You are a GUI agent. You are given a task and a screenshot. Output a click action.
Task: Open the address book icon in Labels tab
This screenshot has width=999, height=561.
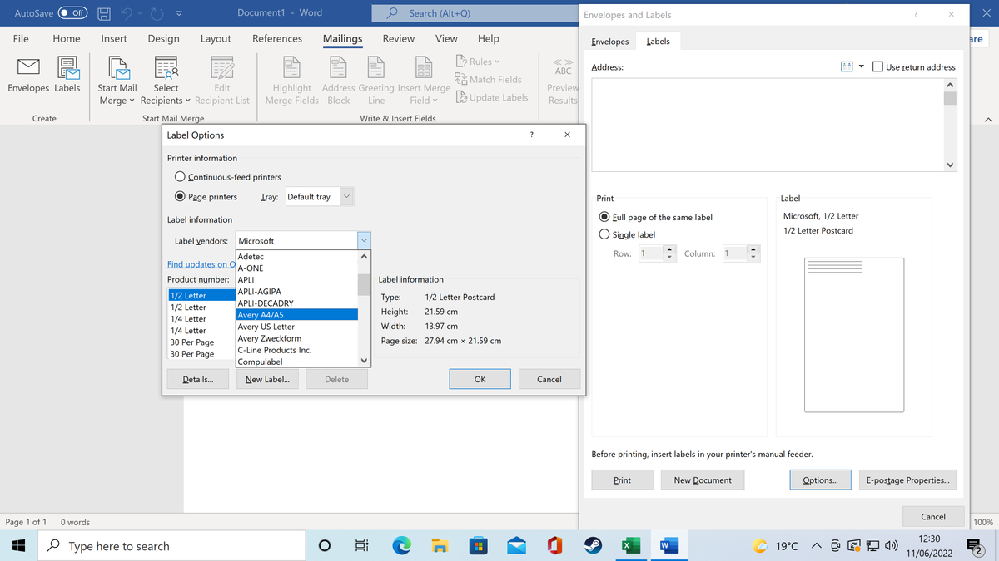(848, 67)
